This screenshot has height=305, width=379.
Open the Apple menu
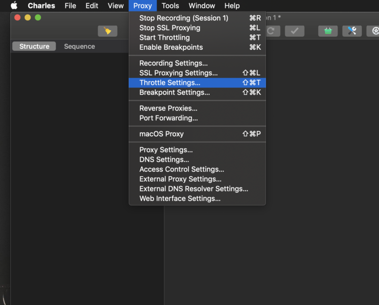point(14,6)
